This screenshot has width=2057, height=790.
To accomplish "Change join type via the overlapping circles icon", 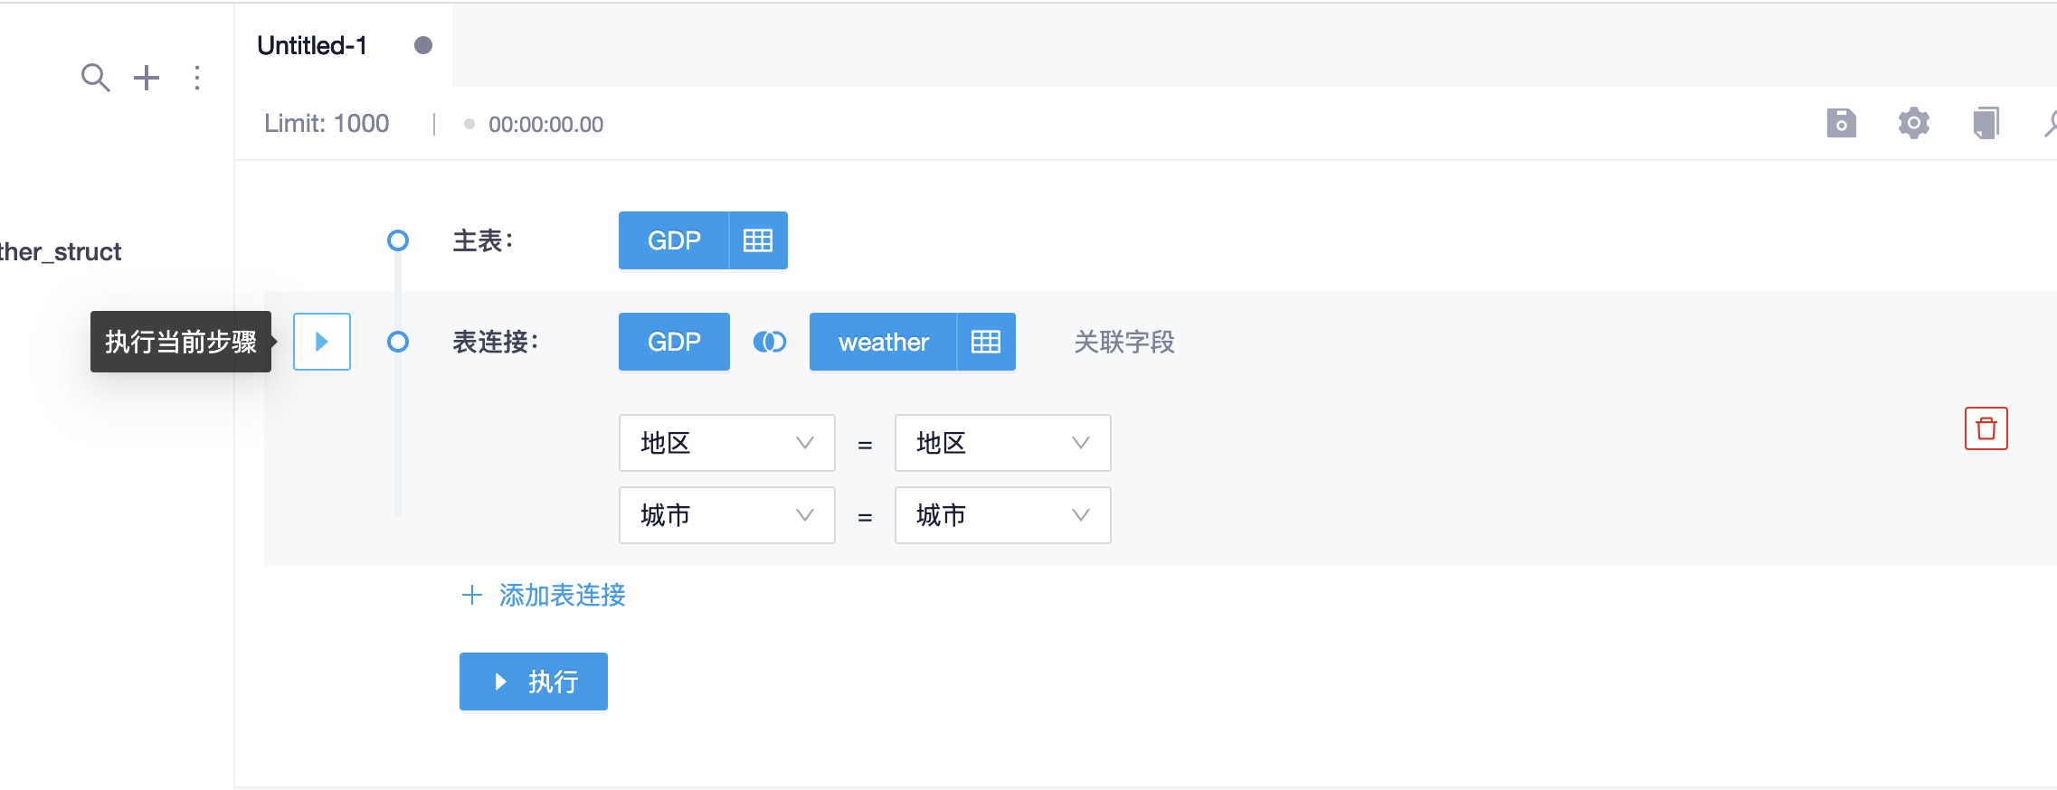I will click(x=770, y=342).
